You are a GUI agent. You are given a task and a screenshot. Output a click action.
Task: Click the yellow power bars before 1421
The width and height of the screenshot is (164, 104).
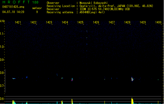point(14,102)
